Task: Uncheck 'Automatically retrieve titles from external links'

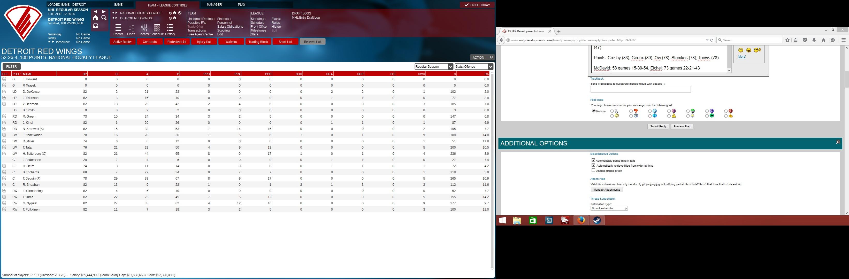Action: point(593,165)
